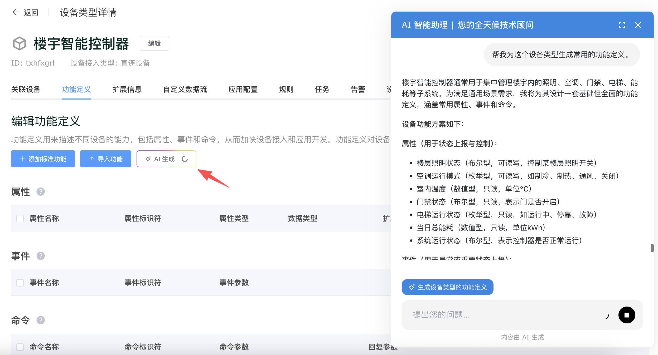Image resolution: width=658 pixels, height=355 pixels.
Task: Click the 导入功能 upload button
Action: [x=106, y=159]
